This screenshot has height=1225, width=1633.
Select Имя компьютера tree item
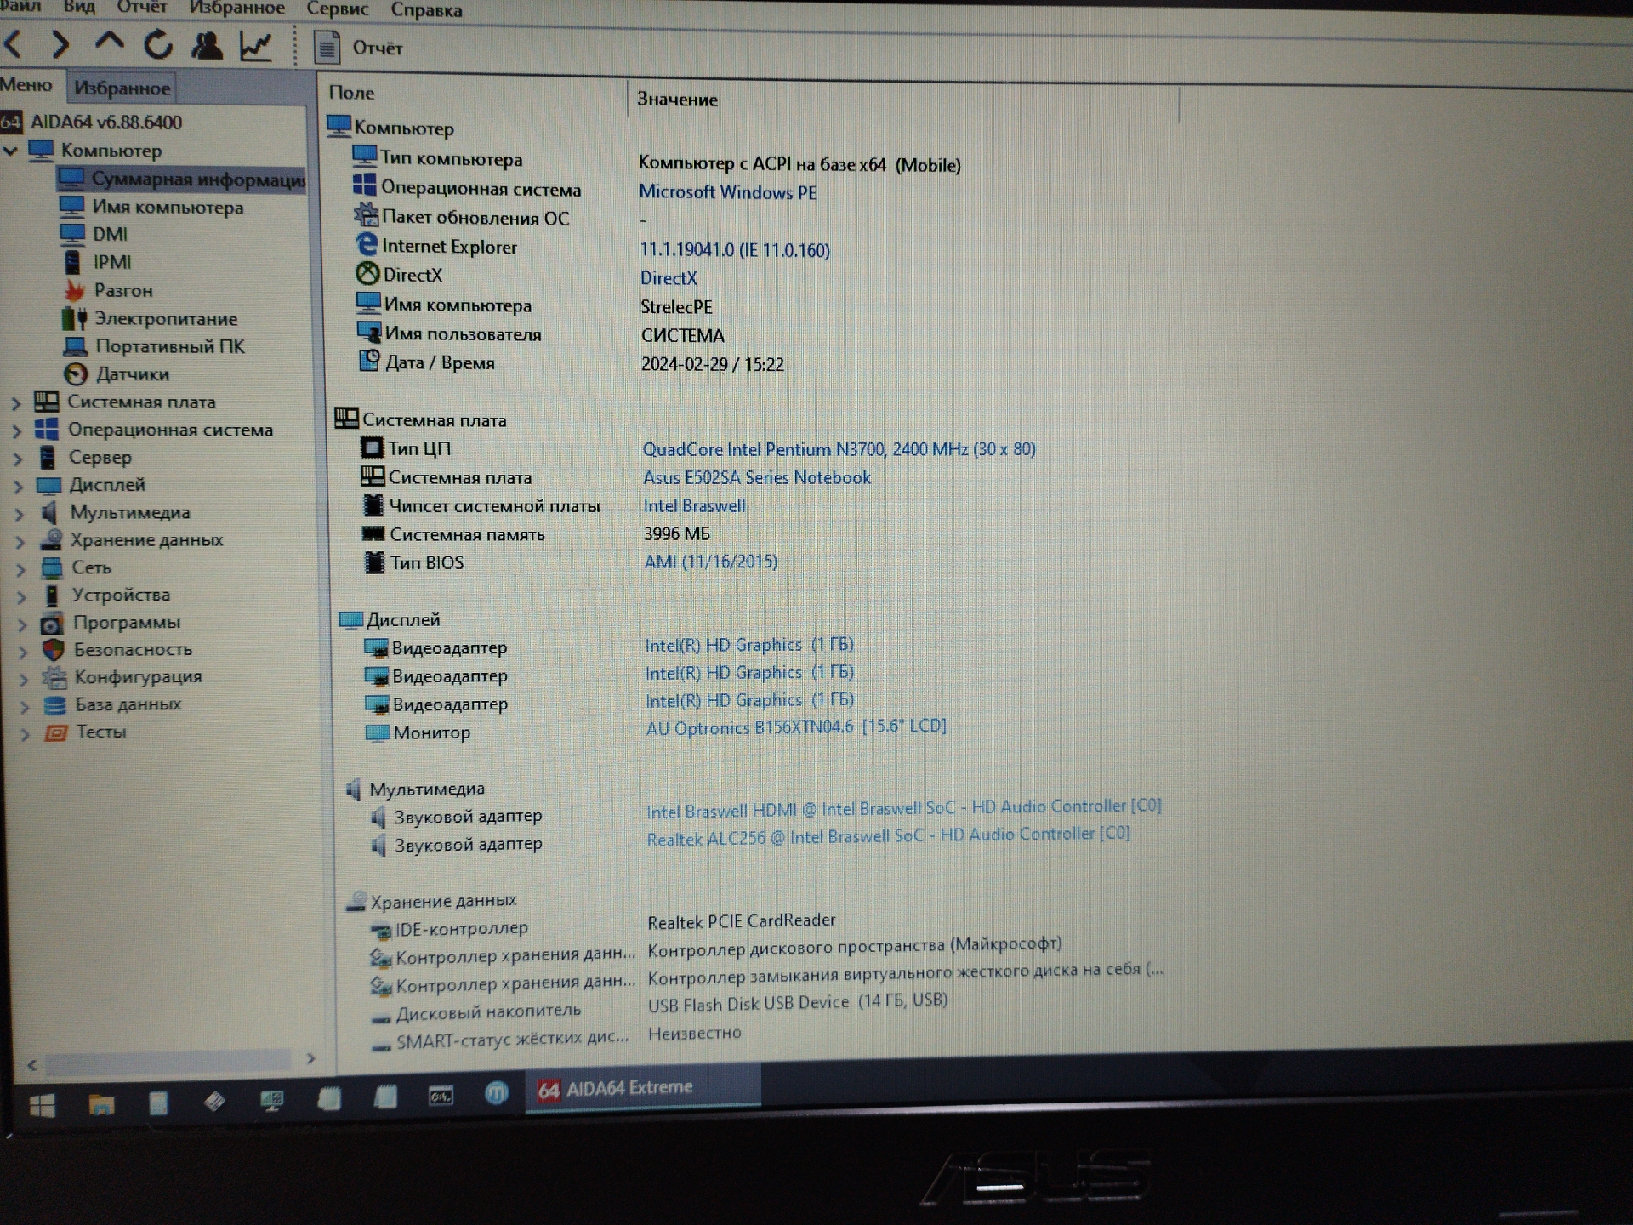(x=168, y=207)
